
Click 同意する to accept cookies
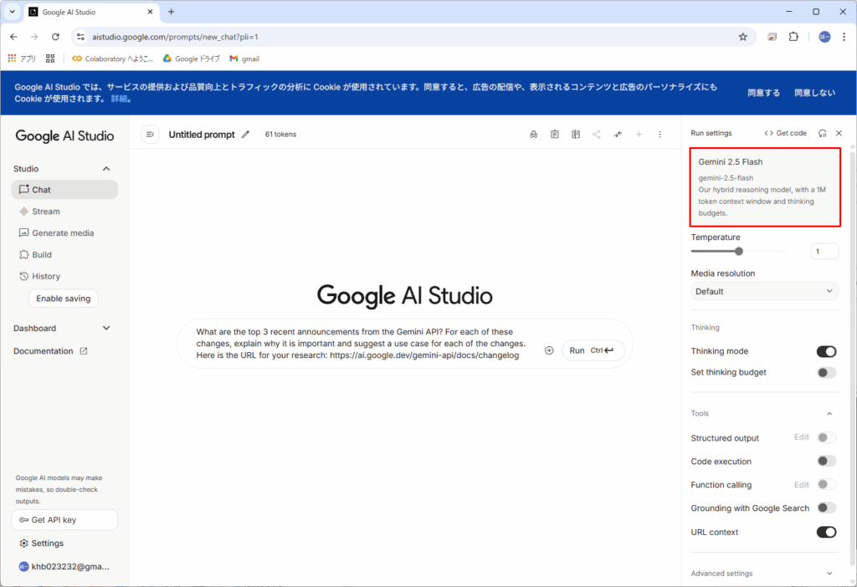763,93
